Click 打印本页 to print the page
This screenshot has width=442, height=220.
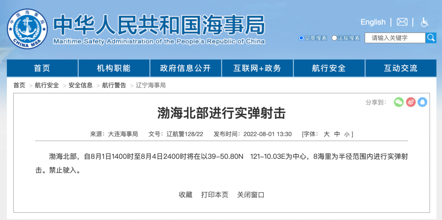(x=214, y=195)
